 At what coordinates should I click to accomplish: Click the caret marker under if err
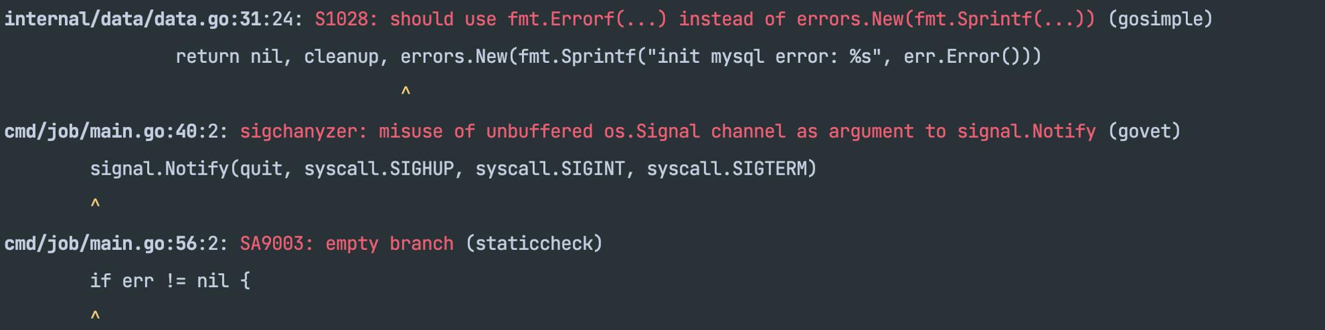pyautogui.click(x=95, y=317)
